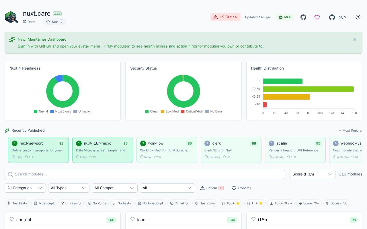Click the 19 Critical alert badge
Viewport: 367px width, 229px height.
click(225, 17)
